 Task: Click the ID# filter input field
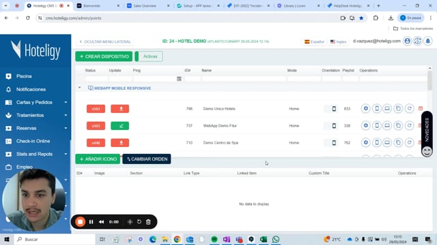pos(193,79)
